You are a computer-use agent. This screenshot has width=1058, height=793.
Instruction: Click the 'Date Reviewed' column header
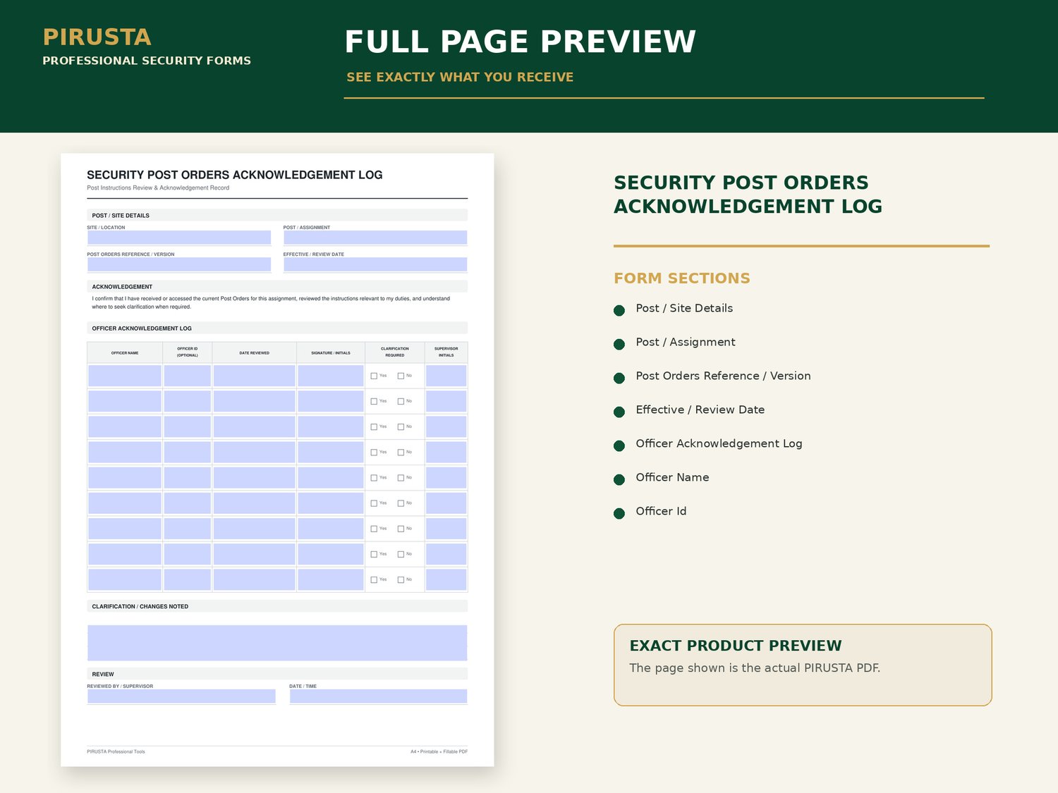254,352
